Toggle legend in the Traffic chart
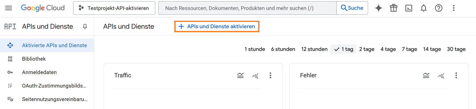 tap(240, 75)
